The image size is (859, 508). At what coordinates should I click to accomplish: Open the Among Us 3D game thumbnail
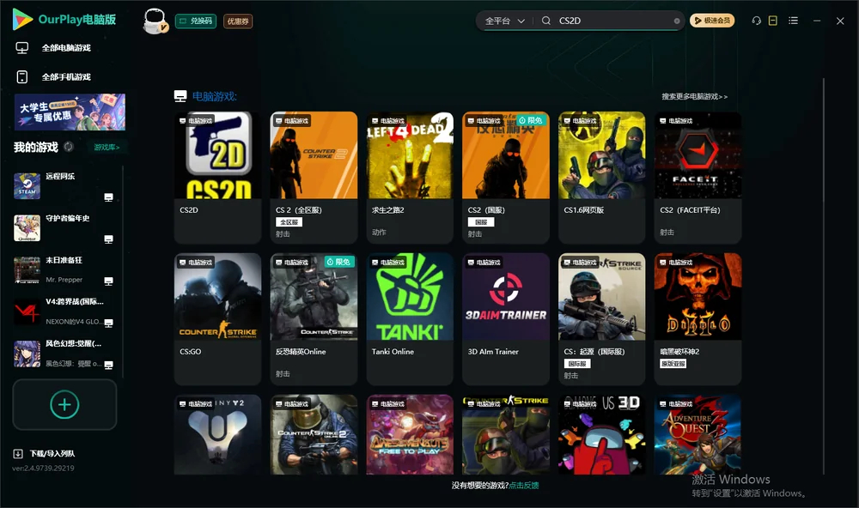point(602,435)
